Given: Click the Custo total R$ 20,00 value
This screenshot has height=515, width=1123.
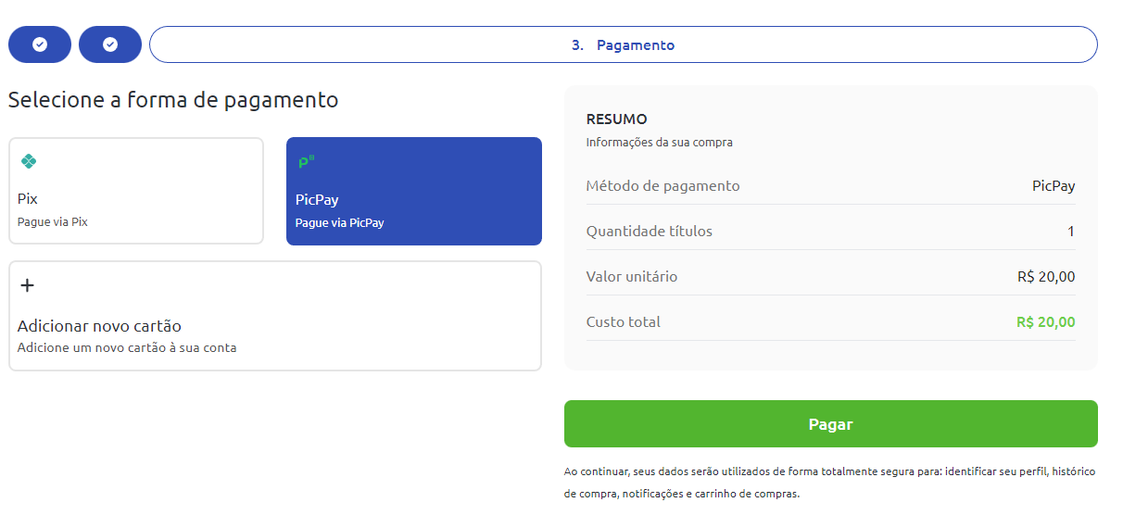Looking at the screenshot, I should pos(1046,322).
